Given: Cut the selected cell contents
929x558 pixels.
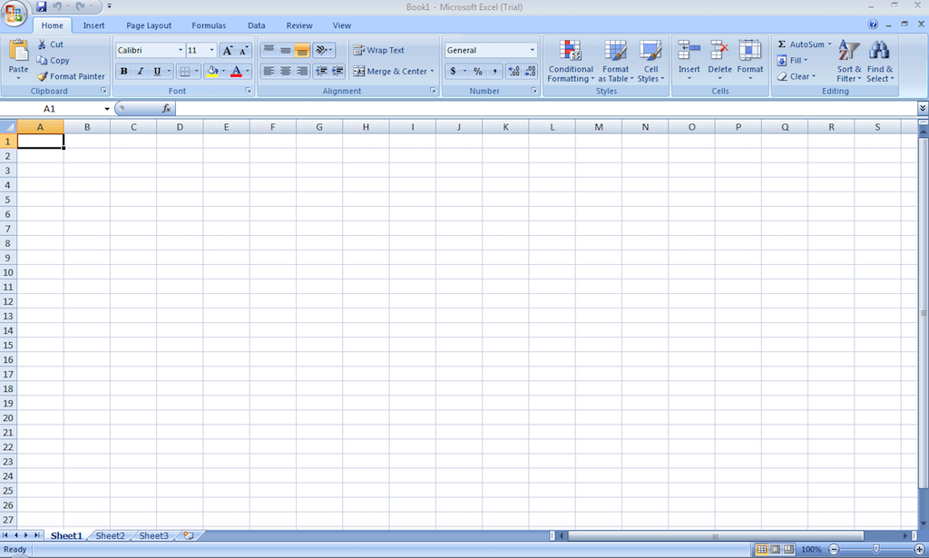Looking at the screenshot, I should tap(50, 44).
